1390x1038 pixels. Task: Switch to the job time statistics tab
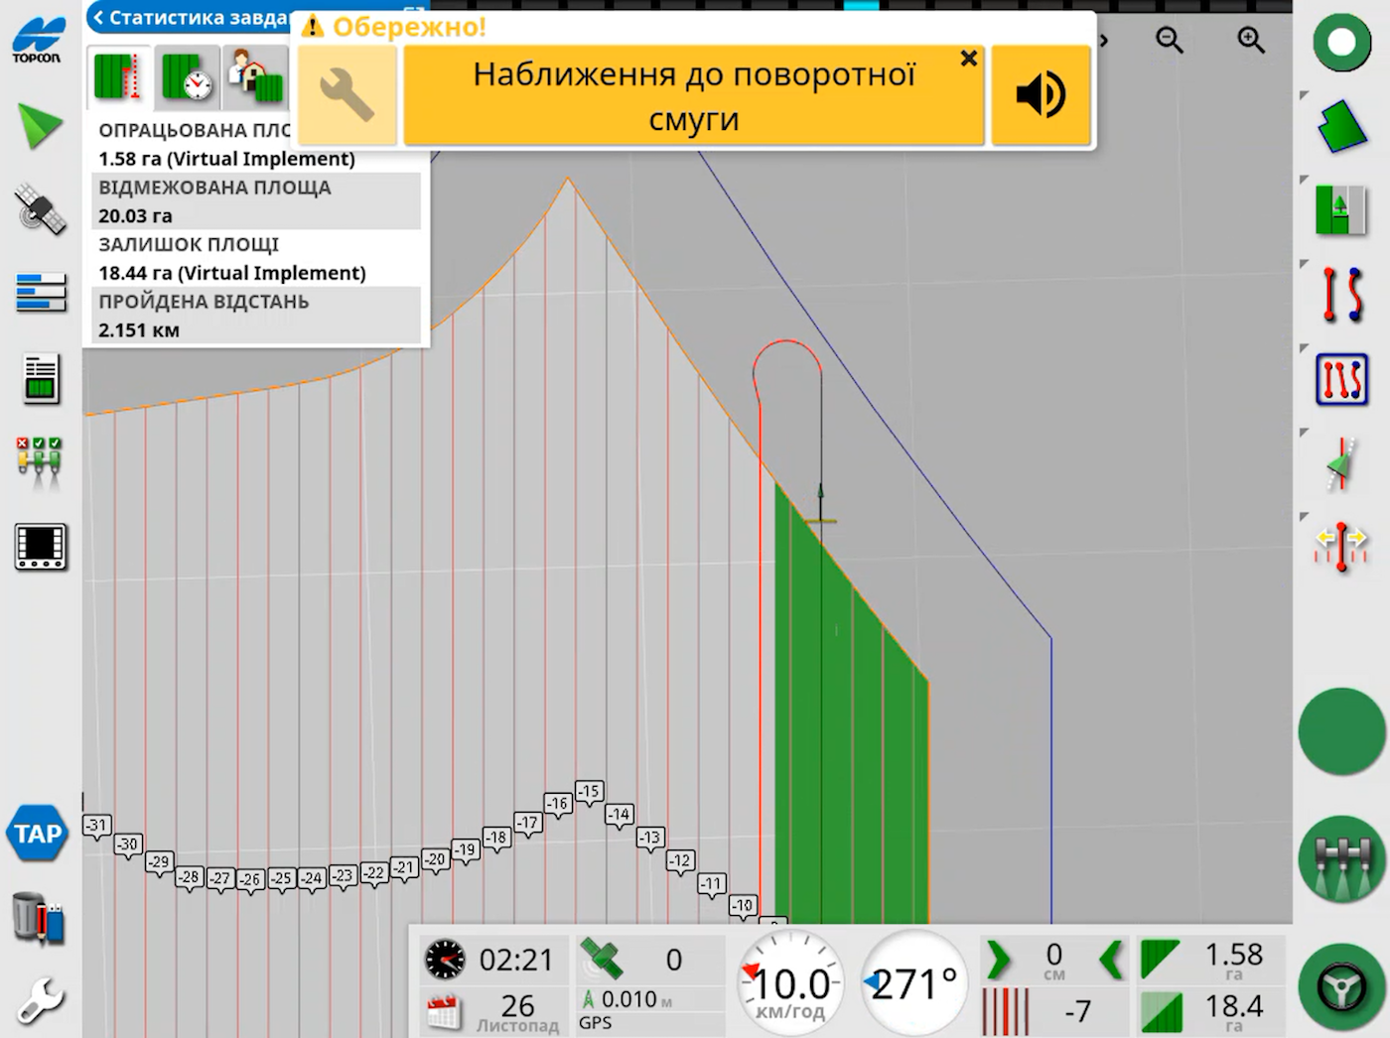[x=188, y=76]
